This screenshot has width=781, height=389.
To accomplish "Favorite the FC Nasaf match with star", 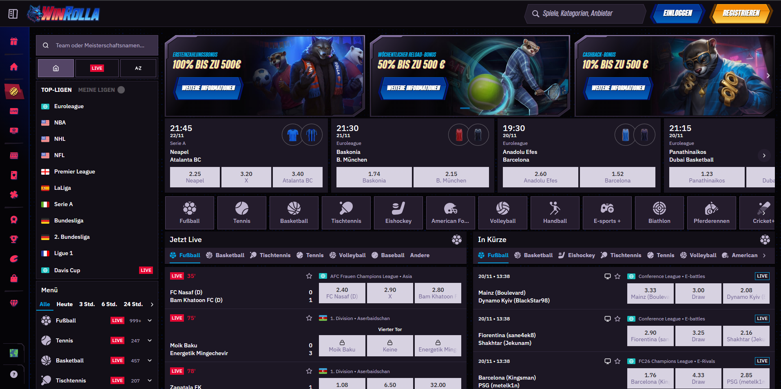I will pyautogui.click(x=309, y=276).
